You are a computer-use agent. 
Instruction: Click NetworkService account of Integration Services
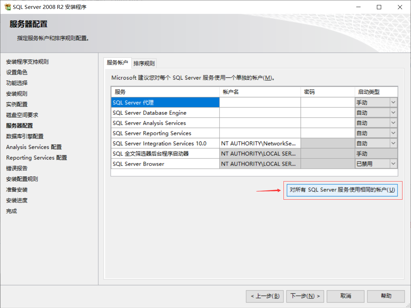(x=260, y=144)
